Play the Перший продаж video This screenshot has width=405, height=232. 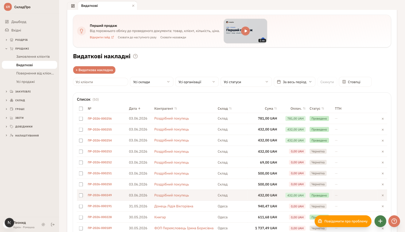[x=246, y=31]
